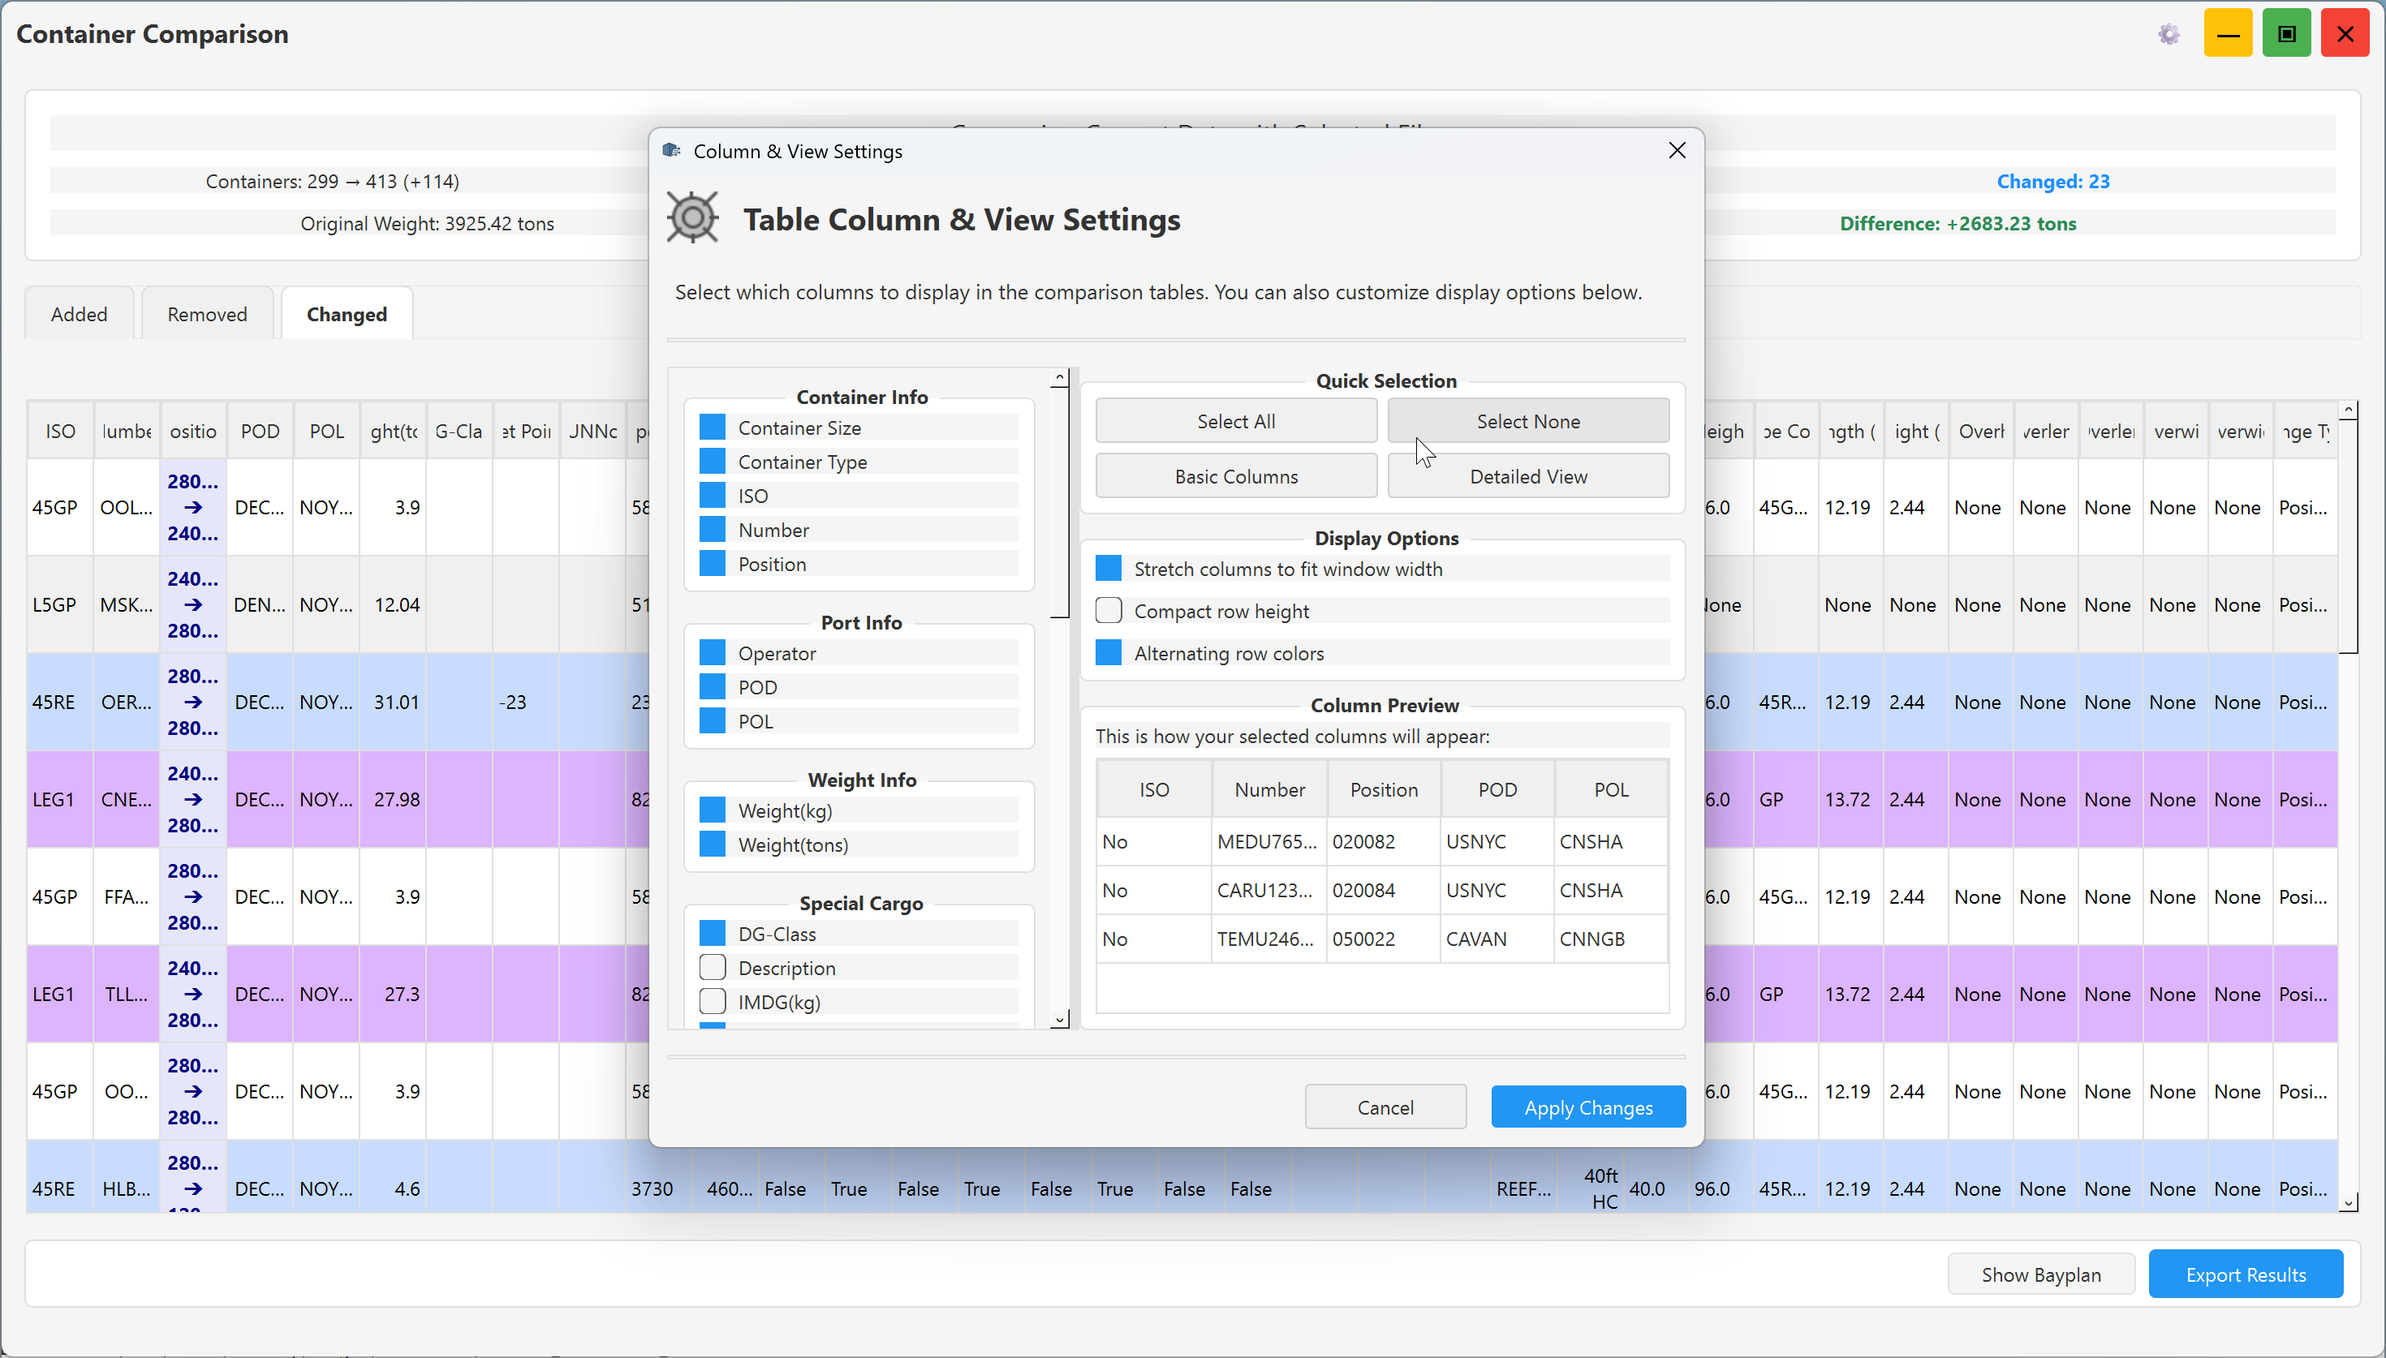Toggle the DG-Class checkbox
Image resolution: width=2386 pixels, height=1358 pixels.
click(713, 934)
